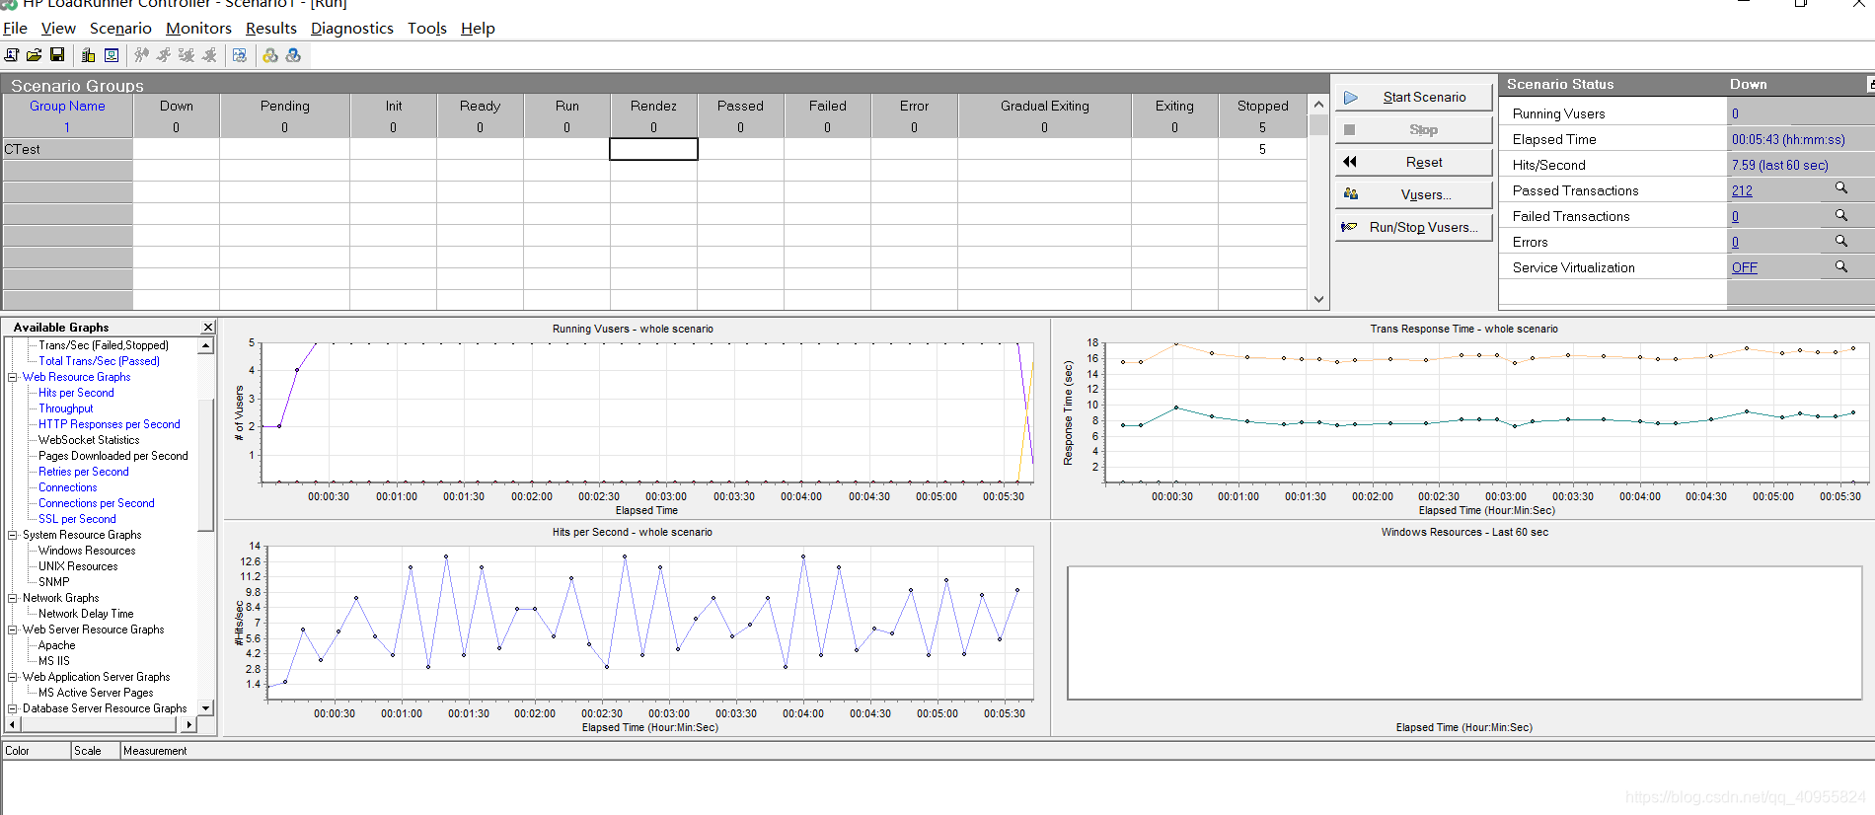
Task: Collapse the Web Resource Graphs tree node
Action: pos(13,377)
